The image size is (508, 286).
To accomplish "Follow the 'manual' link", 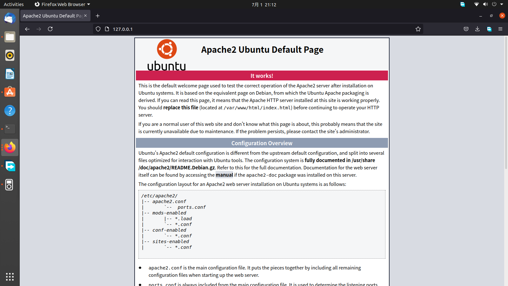I will 224,175.
